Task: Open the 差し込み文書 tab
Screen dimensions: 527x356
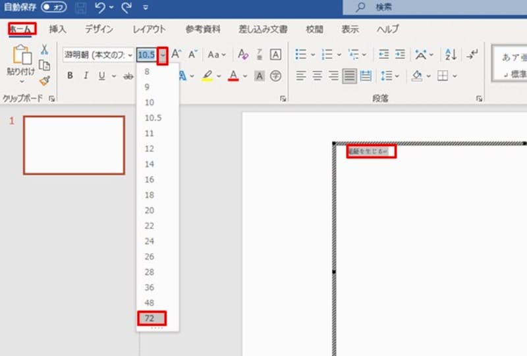Action: [x=263, y=29]
